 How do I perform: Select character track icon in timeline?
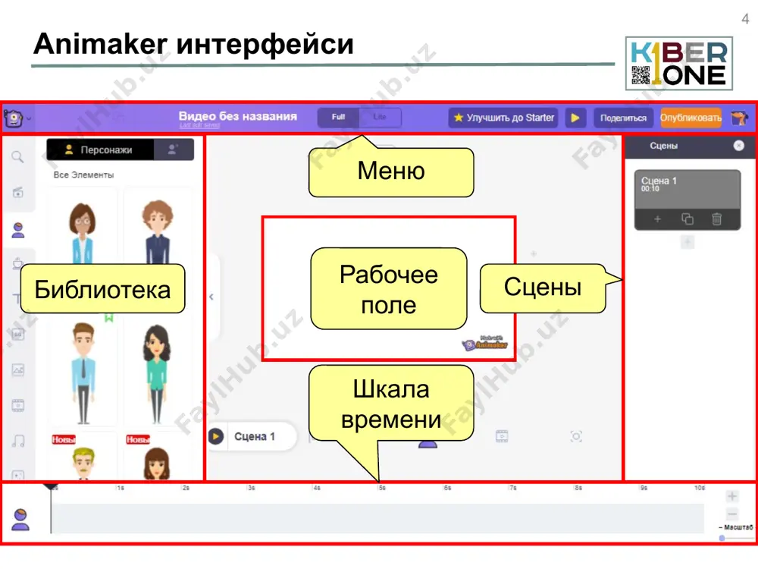pyautogui.click(x=20, y=520)
